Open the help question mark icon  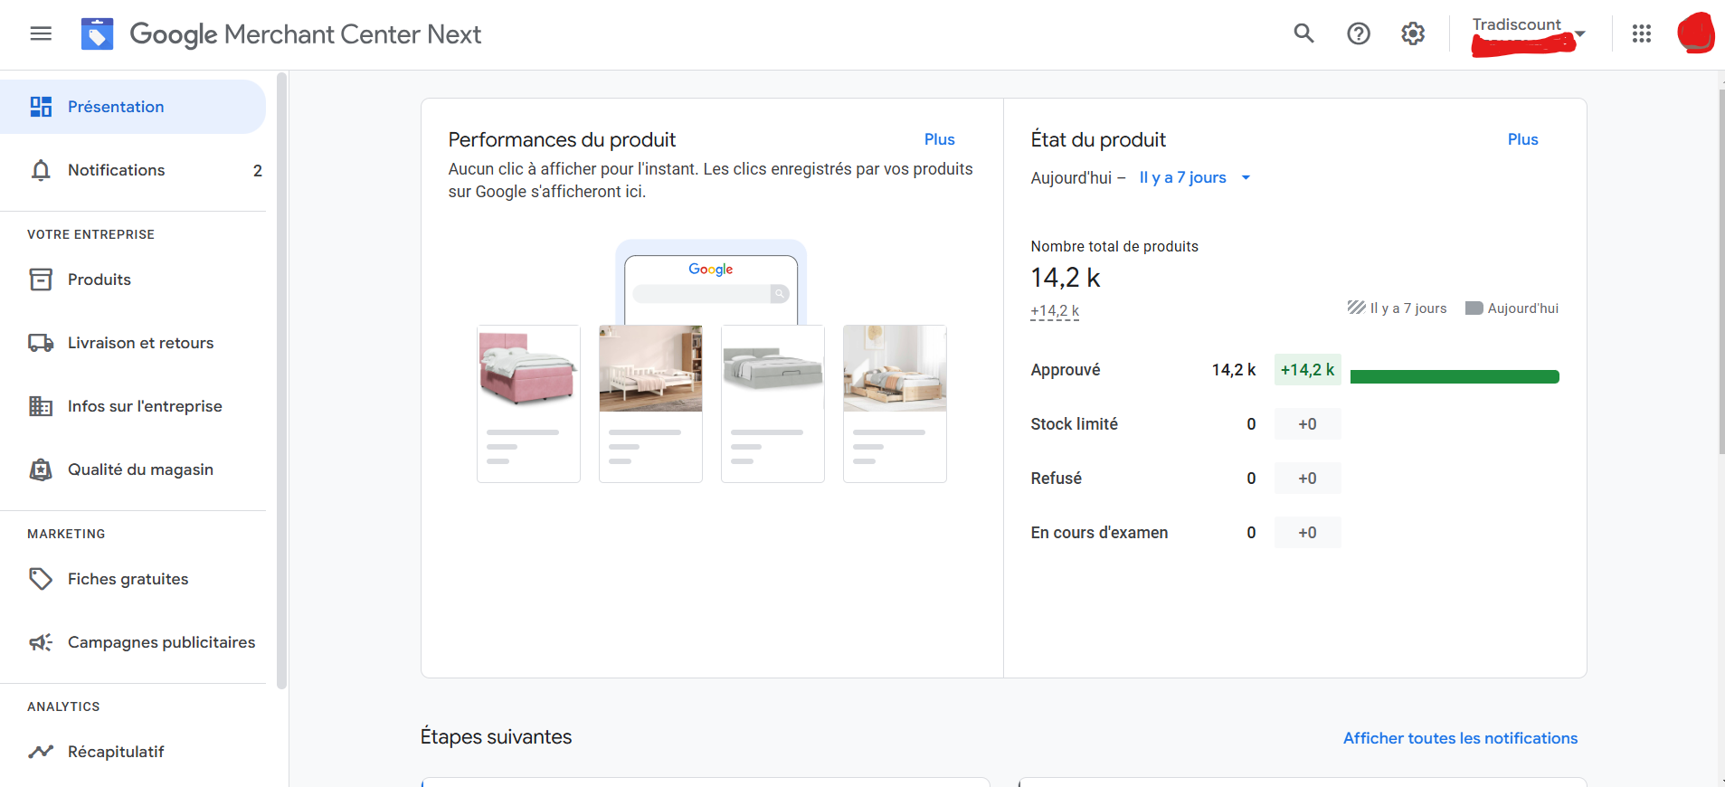click(1359, 33)
